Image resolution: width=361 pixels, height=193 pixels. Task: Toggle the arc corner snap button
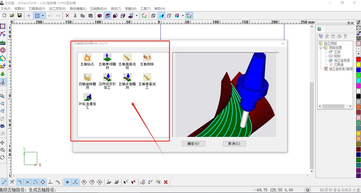(x=20, y=182)
